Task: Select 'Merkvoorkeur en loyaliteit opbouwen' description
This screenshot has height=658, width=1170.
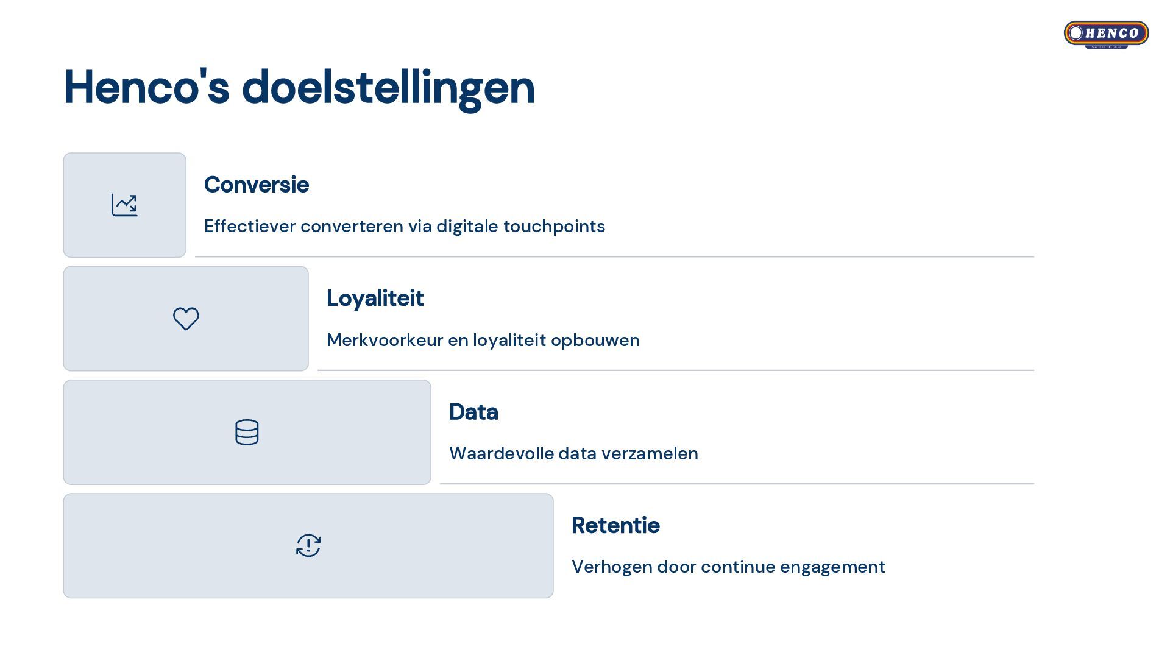Action: point(483,340)
